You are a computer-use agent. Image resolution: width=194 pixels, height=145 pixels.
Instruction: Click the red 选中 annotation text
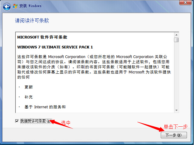point(66,123)
